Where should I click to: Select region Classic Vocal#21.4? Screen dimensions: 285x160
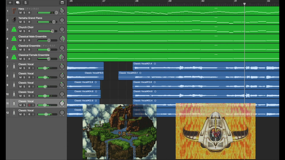(206, 66)
